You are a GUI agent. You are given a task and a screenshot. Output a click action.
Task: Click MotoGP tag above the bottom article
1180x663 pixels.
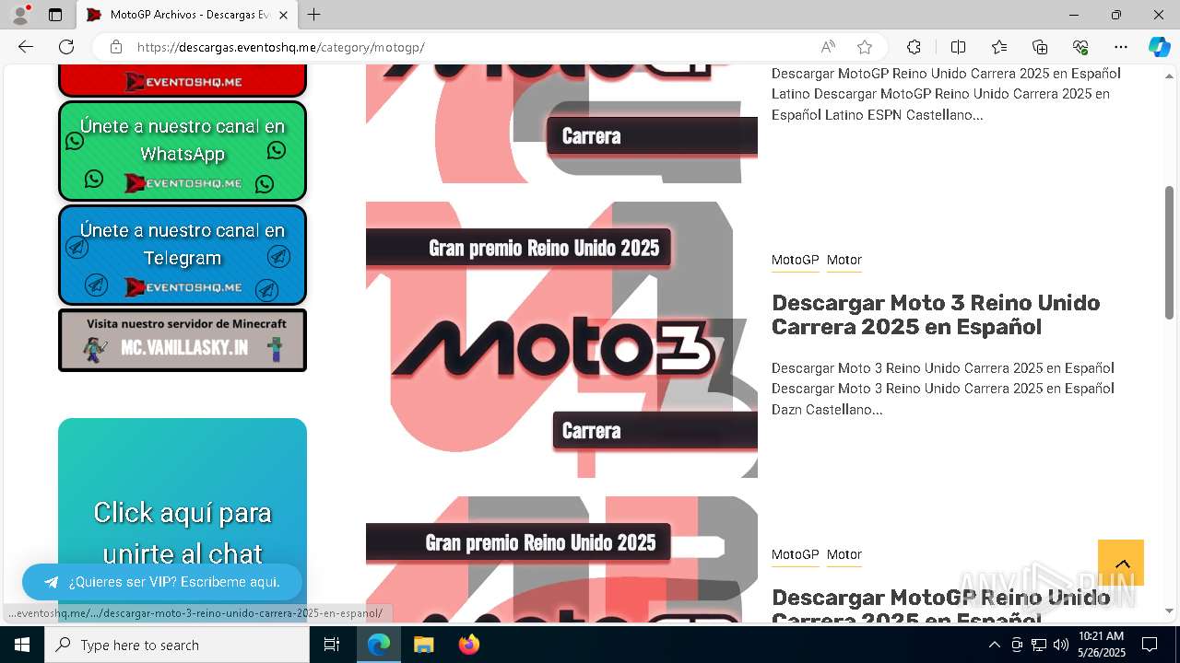(x=795, y=555)
